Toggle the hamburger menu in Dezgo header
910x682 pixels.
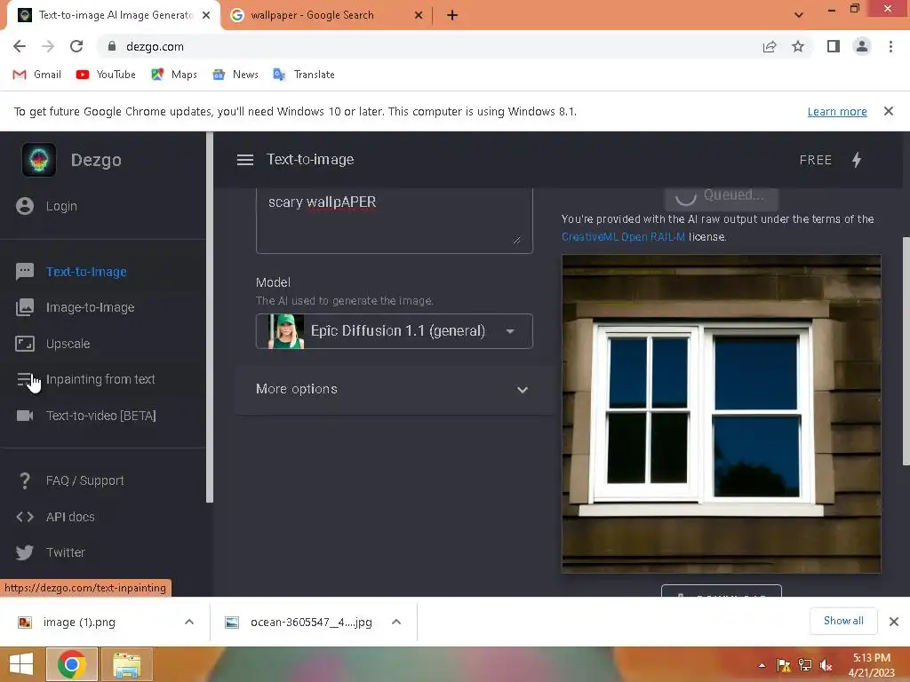click(245, 160)
